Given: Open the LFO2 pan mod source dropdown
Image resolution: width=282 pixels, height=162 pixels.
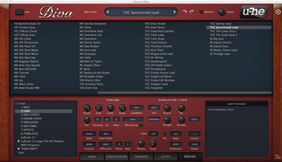Looking at the screenshot, I should (x=194, y=119).
